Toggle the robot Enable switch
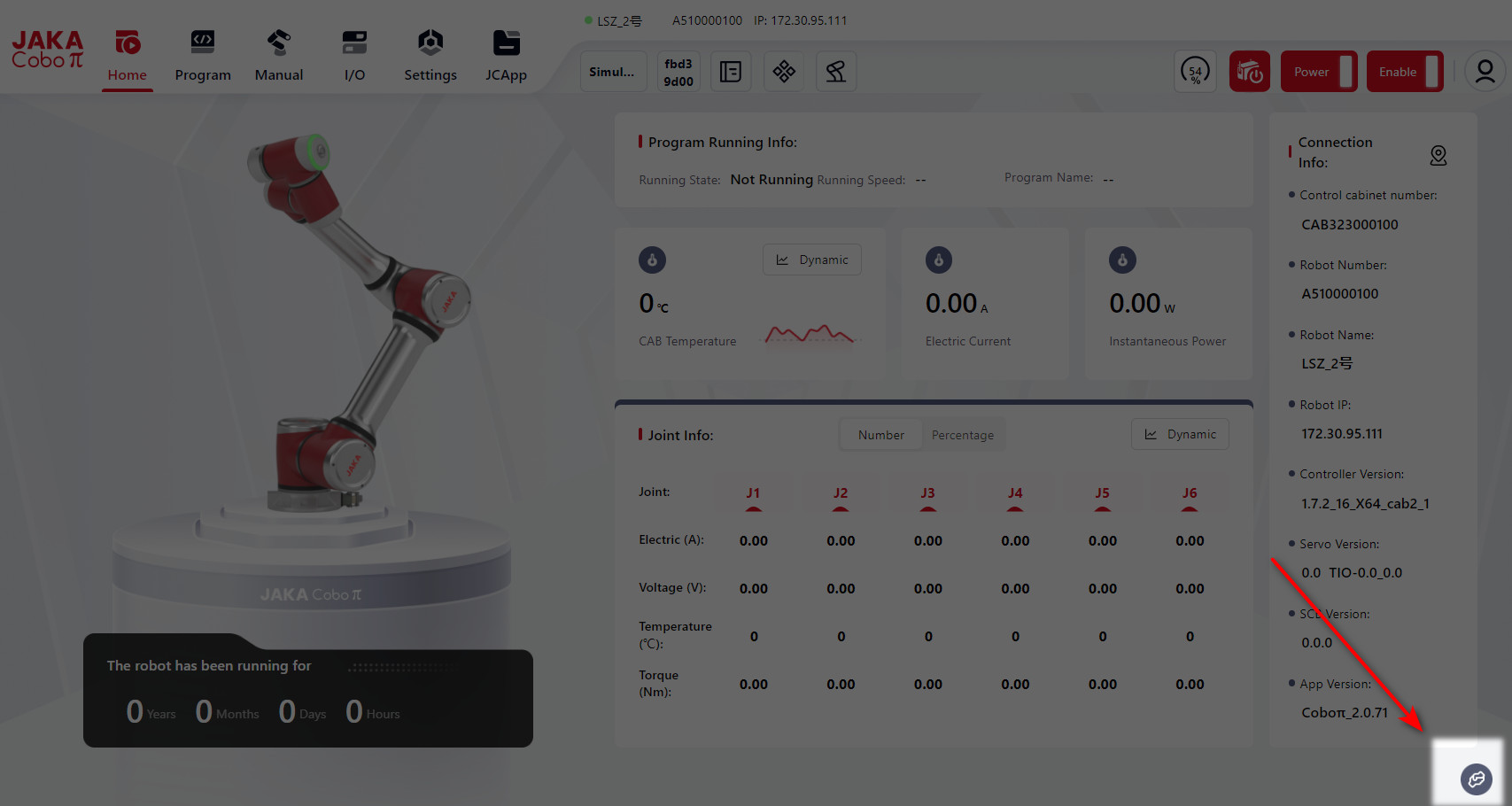The height and width of the screenshot is (806, 1512). (x=1405, y=72)
